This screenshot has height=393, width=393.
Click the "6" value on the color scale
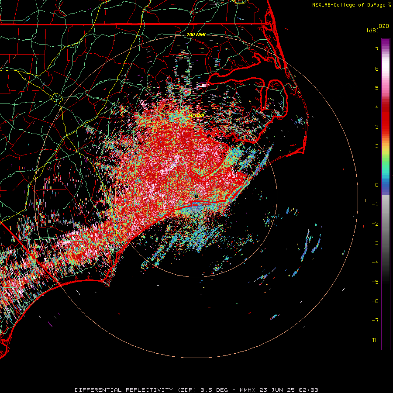pos(377,69)
